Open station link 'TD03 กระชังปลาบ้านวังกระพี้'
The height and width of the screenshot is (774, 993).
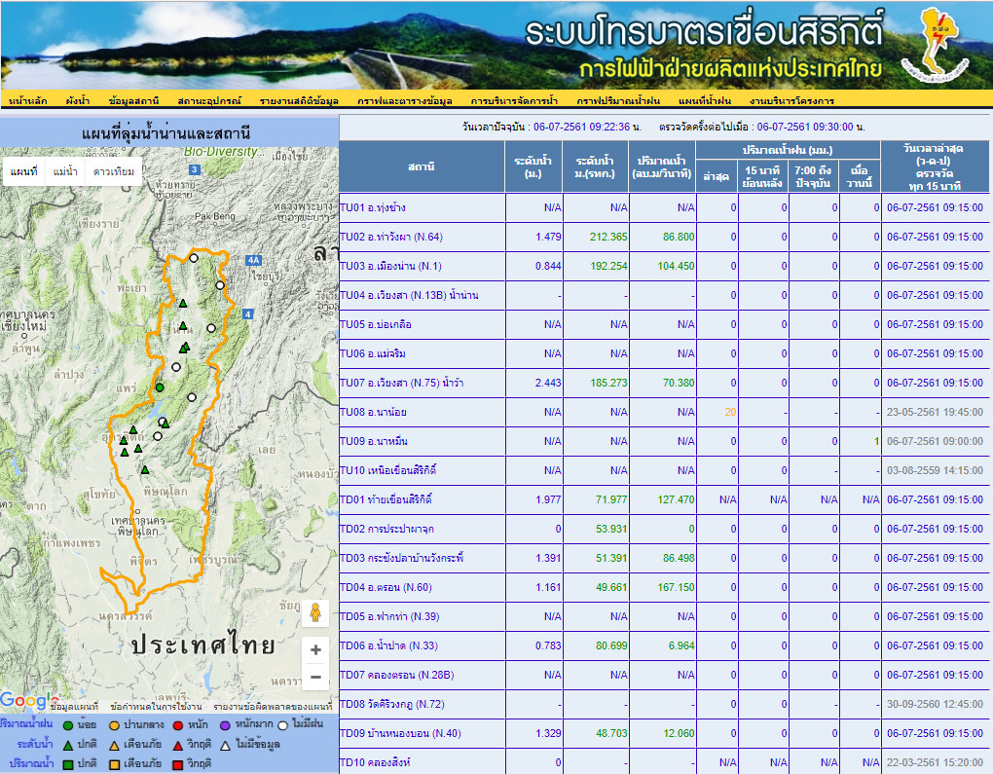pyautogui.click(x=402, y=558)
